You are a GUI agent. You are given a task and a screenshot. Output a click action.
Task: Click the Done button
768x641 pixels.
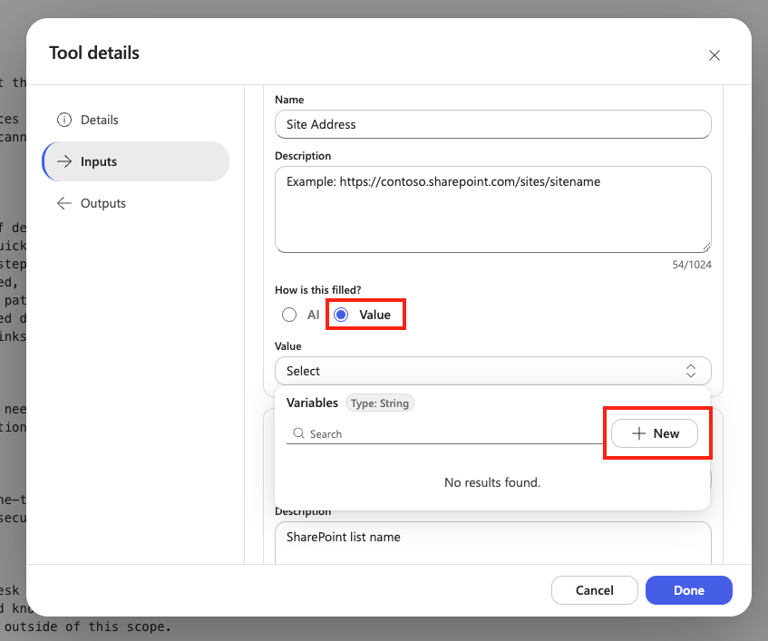click(x=688, y=590)
